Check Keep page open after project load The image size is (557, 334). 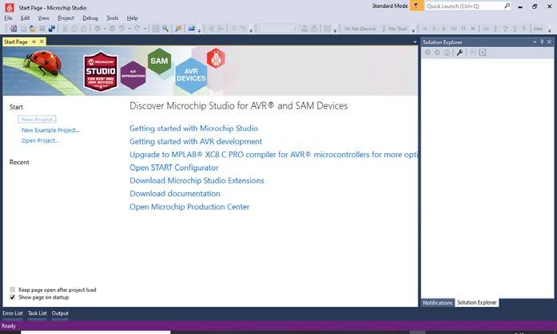tap(13, 289)
